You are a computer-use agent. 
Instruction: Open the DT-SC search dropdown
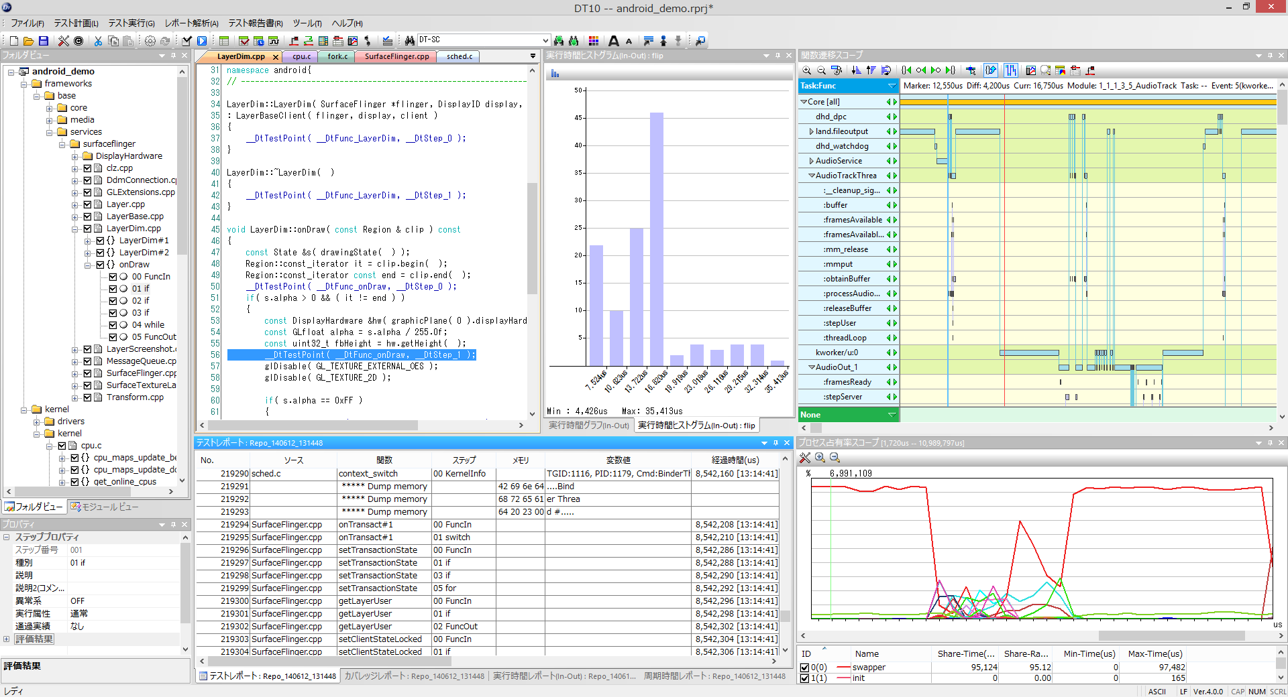[545, 41]
